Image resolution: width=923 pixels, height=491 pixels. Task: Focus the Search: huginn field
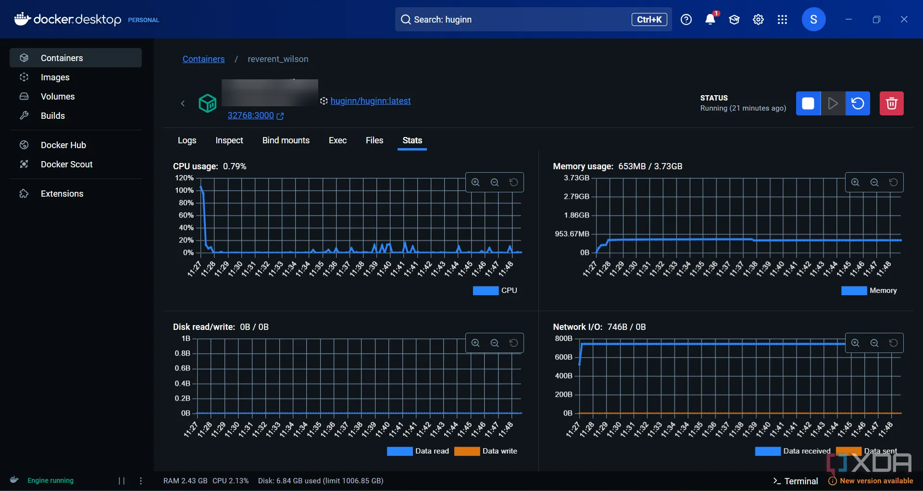tap(533, 19)
